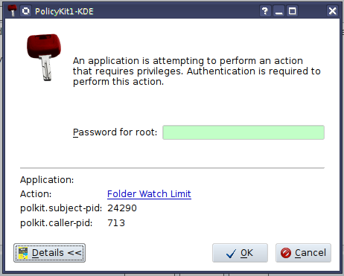Click the caller-pid value 713
Image resolution: width=344 pixels, height=276 pixels.
tap(116, 223)
